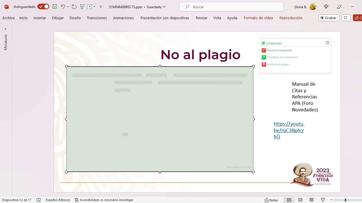The height and width of the screenshot is (203, 362).
Task: Open the Dibujar tab
Action: tap(58, 18)
